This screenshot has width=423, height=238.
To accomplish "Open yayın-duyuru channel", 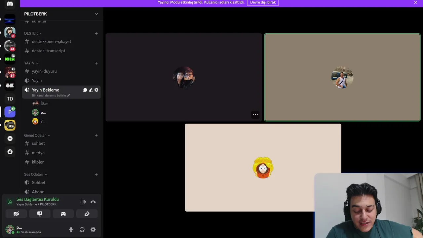I will [x=61, y=71].
